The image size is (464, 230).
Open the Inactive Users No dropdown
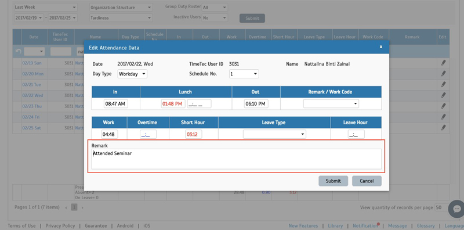pos(215,18)
